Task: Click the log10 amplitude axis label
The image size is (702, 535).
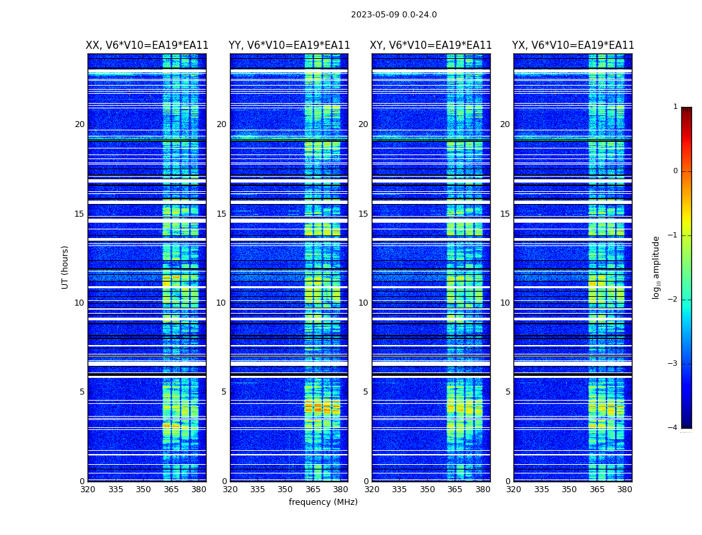Action: [x=656, y=267]
